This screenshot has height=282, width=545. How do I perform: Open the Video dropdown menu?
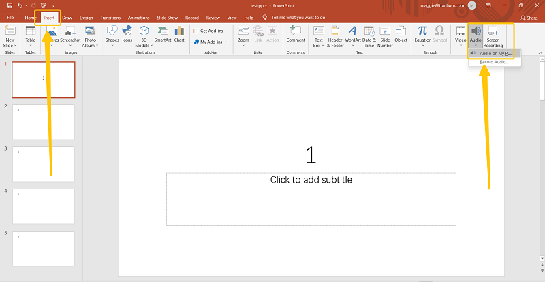pyautogui.click(x=461, y=45)
